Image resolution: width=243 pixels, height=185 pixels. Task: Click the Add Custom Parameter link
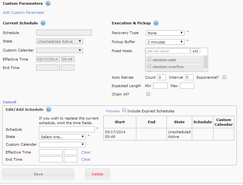tap(24, 12)
